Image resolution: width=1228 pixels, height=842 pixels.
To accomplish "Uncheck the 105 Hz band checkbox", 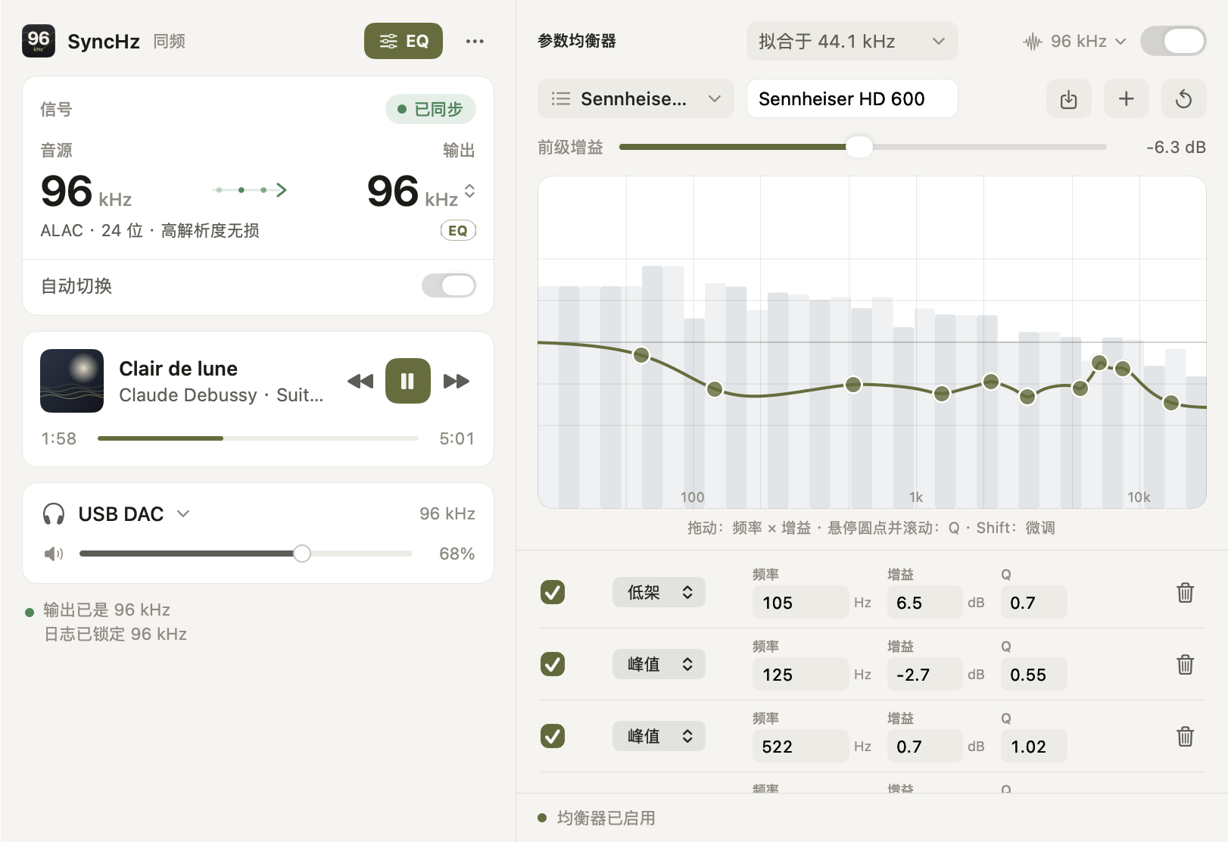I will pos(553,592).
